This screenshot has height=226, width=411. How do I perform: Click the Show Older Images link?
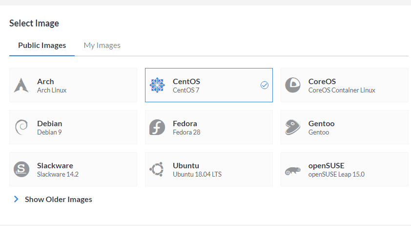coord(59,200)
